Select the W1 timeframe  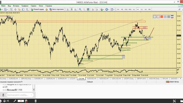coord(146,9)
